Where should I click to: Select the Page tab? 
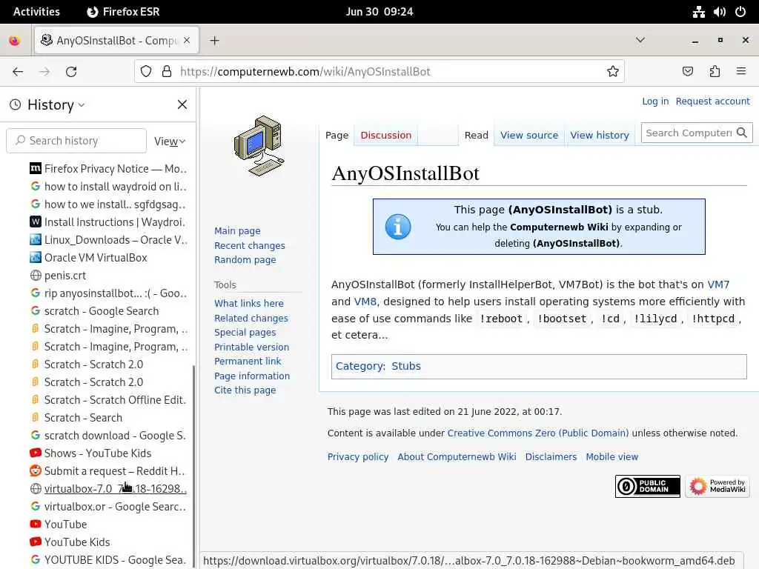tap(337, 136)
